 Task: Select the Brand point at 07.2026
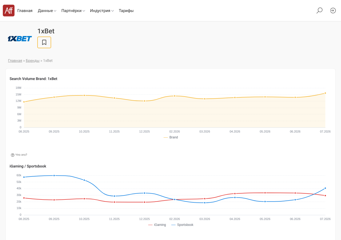pyautogui.click(x=325, y=93)
